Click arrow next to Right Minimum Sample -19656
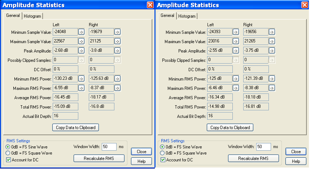Image resolution: width=310 pixels, height=170 pixels. click(x=272, y=32)
